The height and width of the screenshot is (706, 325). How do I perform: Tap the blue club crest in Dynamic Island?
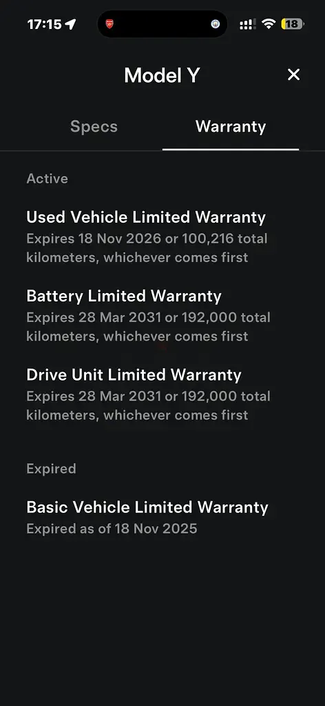click(x=216, y=24)
